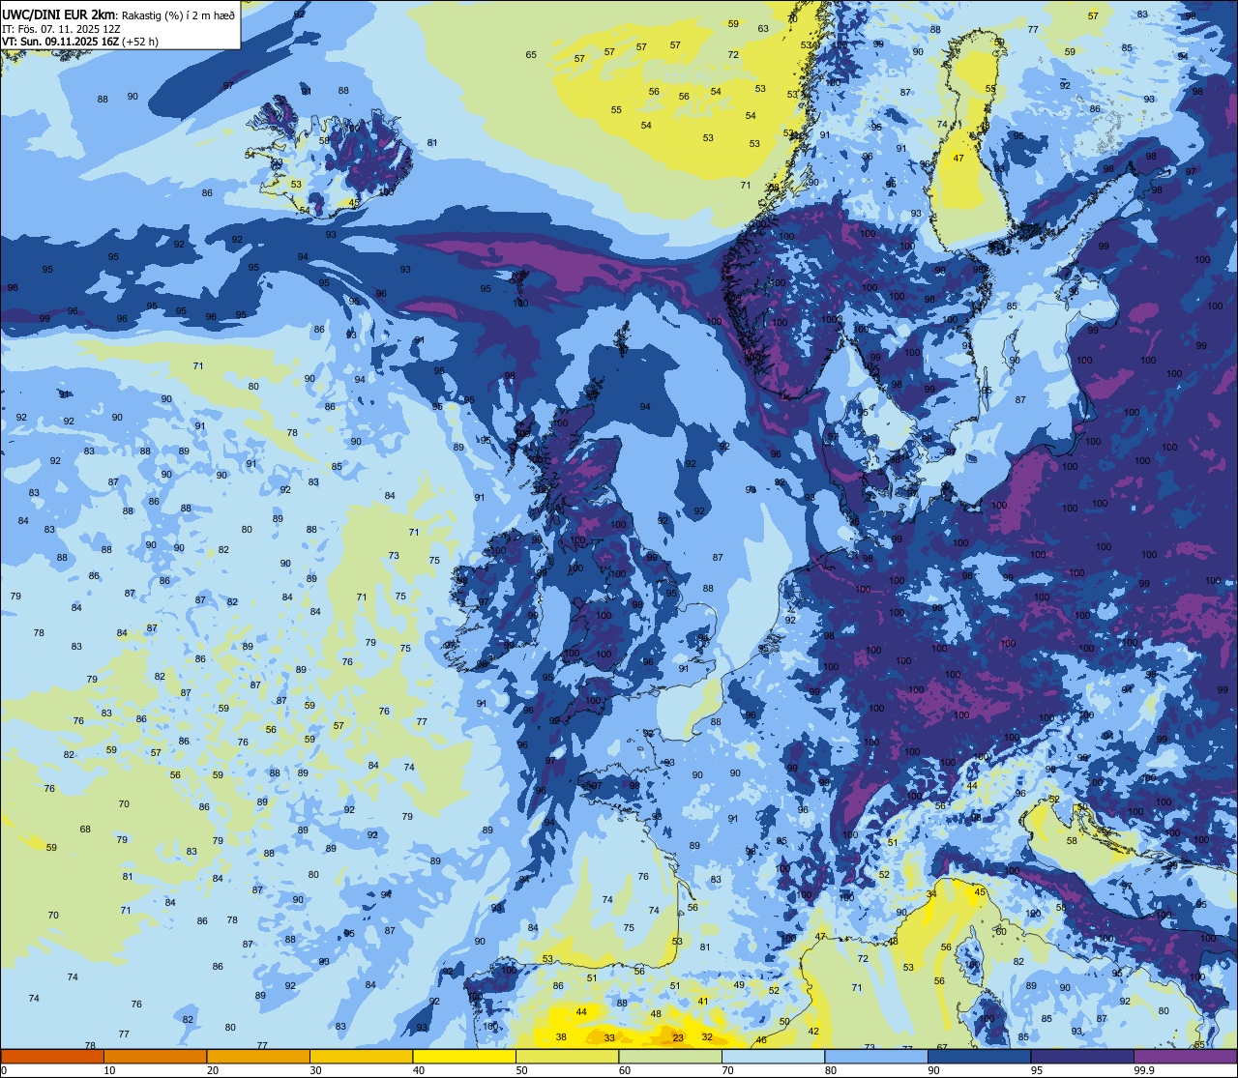Click the map title 'UWC/DINI EUR 2km'

coord(58,14)
